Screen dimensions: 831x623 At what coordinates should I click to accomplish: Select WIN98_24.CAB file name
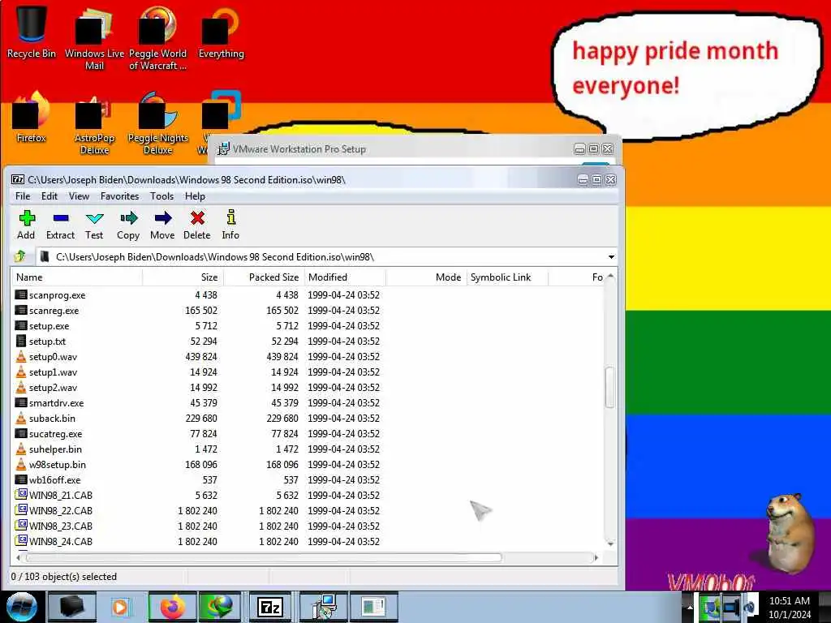60,541
